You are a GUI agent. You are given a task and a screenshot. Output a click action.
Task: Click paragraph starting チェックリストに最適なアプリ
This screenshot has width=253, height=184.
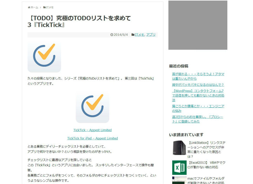92,170
